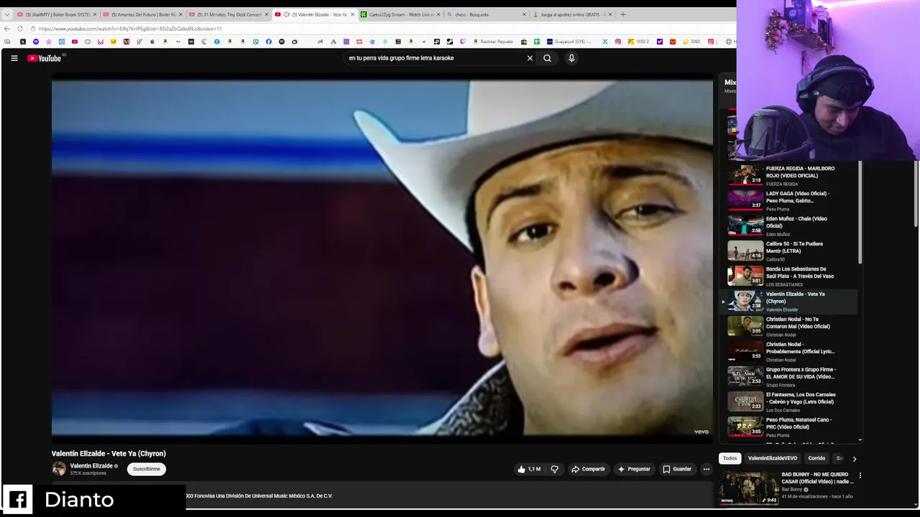Screen dimensions: 920x517
Task: Switch to the 'Amantes Del Futuro' tab
Action: [143, 14]
